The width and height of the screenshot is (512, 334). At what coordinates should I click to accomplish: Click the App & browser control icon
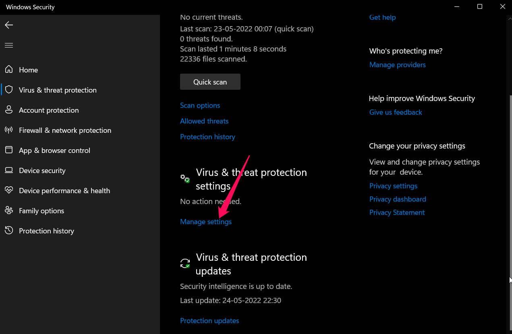point(9,150)
